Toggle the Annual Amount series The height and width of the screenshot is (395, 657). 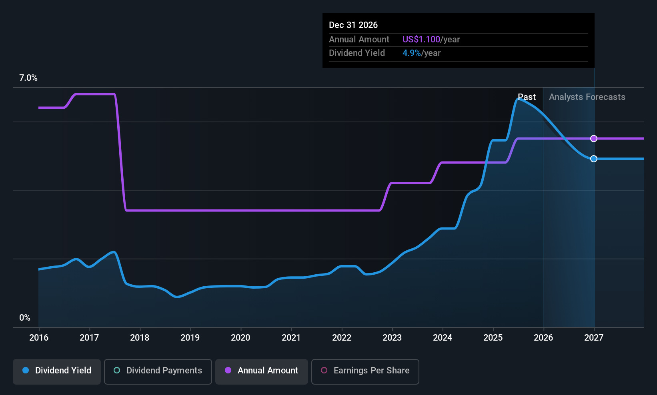[x=262, y=371]
